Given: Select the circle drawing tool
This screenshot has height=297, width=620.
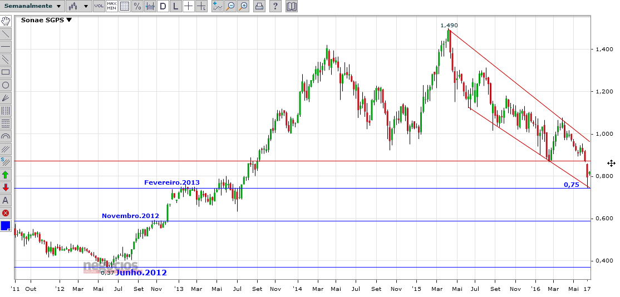Looking at the screenshot, I should point(6,85).
